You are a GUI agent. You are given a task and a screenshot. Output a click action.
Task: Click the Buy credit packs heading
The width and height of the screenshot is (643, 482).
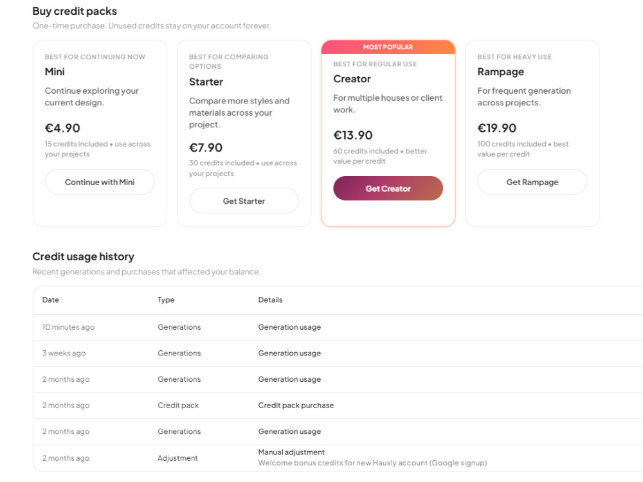point(75,11)
